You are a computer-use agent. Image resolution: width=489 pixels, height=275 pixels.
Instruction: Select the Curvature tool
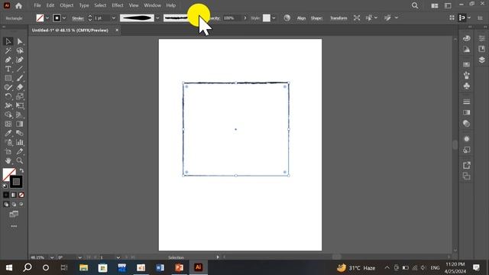pos(20,60)
